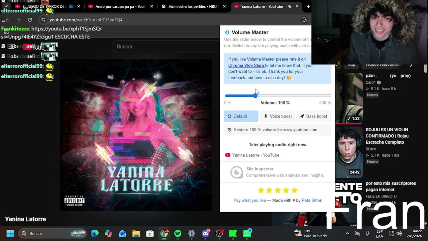Viewport: 428px width, 241px height.
Task: Open Discord from the taskbar
Action: [x=205, y=233]
